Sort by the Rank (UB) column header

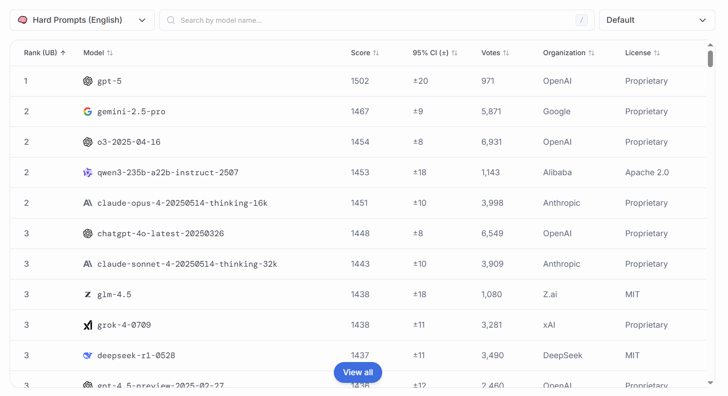point(45,53)
